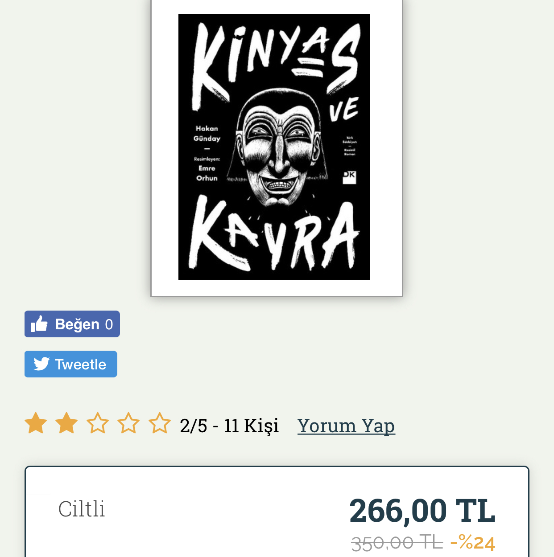Click the -%24 discount label
Screen dimensions: 554x557
point(473,543)
